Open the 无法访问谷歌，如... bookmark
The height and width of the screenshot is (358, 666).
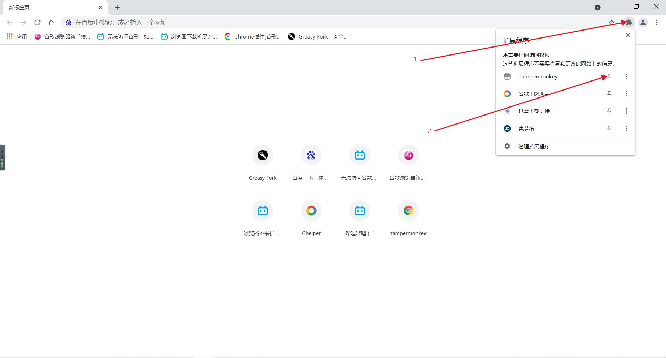pos(125,36)
